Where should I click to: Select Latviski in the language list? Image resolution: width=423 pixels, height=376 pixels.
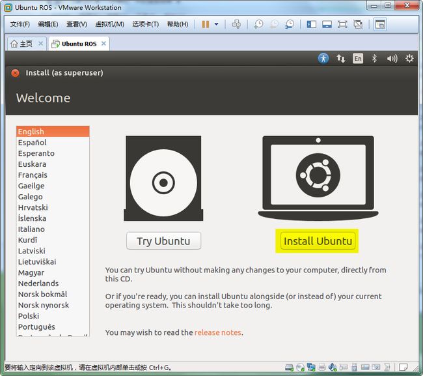click(x=53, y=251)
